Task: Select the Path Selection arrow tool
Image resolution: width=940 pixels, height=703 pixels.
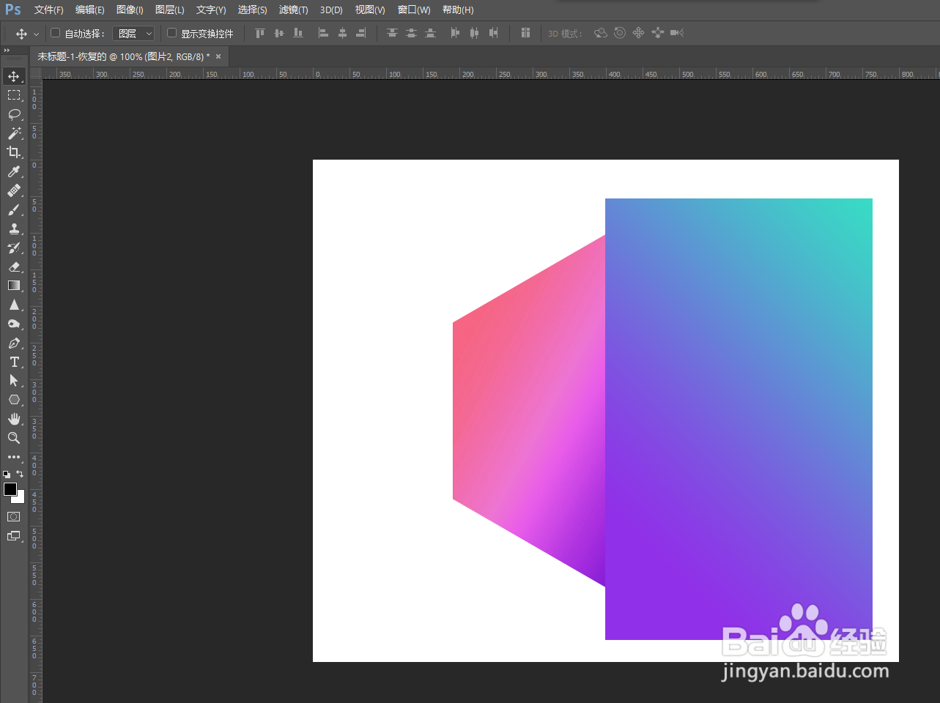Action: point(14,381)
